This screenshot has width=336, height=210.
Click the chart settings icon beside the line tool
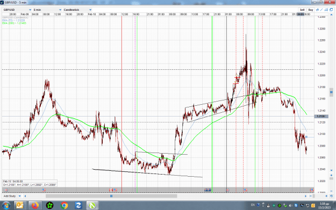click(x=326, y=10)
